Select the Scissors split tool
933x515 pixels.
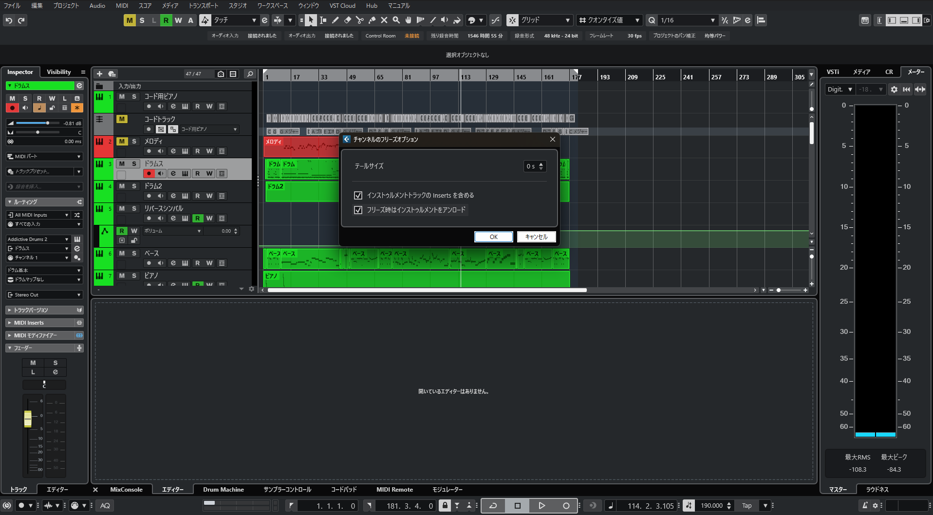tap(359, 20)
